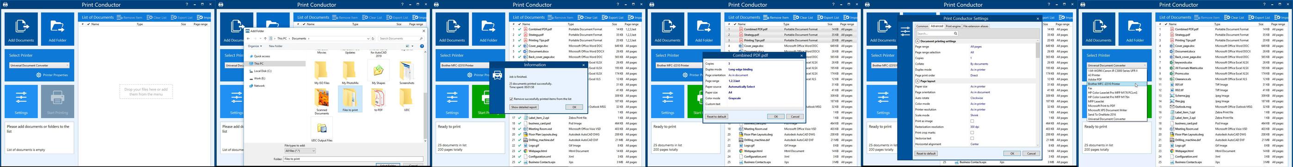
Task: Select Local Disk (C:) in the Add Folder dialog
Action: 262,71
